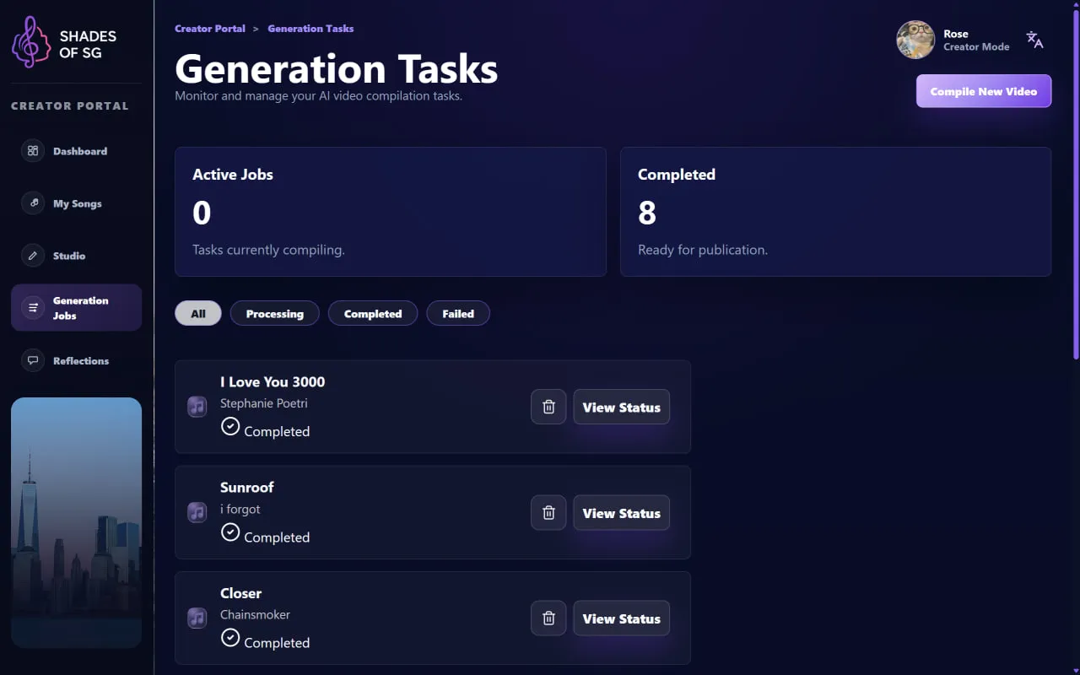Click the Creator Mode label under Rose
The image size is (1080, 675).
click(x=976, y=47)
